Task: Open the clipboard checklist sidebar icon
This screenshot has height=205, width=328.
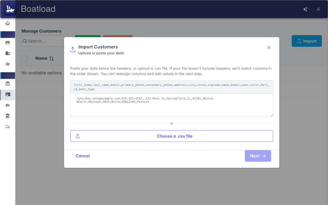Action: click(8, 84)
